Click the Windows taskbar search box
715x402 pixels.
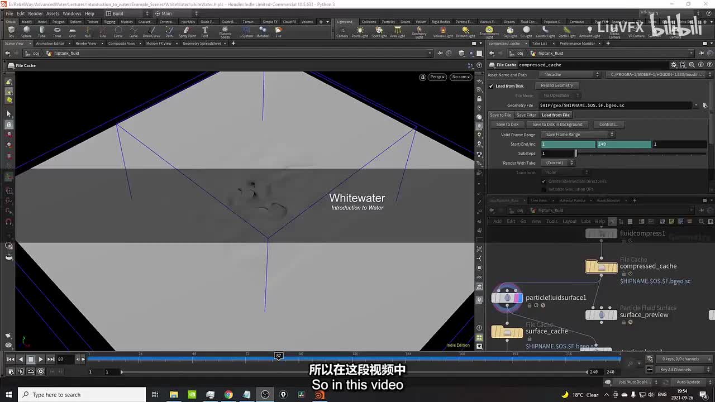pos(83,395)
